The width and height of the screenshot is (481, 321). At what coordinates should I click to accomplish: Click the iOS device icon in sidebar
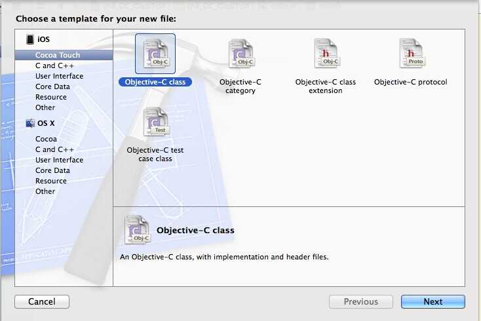30,39
